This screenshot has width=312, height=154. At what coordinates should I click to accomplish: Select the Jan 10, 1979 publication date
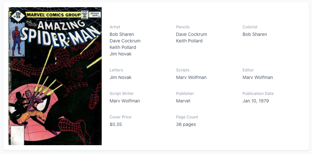coord(256,101)
